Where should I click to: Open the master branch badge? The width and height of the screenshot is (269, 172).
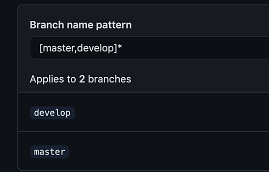click(50, 152)
